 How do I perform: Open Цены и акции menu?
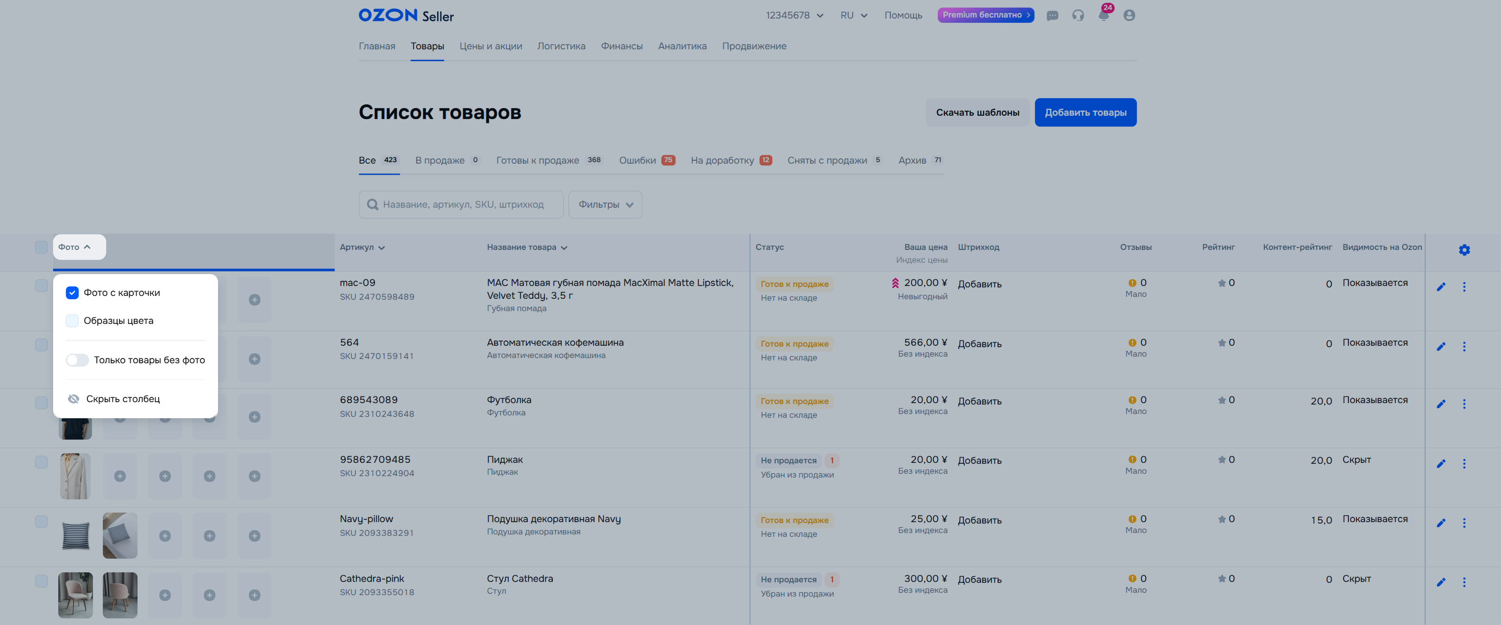[491, 46]
